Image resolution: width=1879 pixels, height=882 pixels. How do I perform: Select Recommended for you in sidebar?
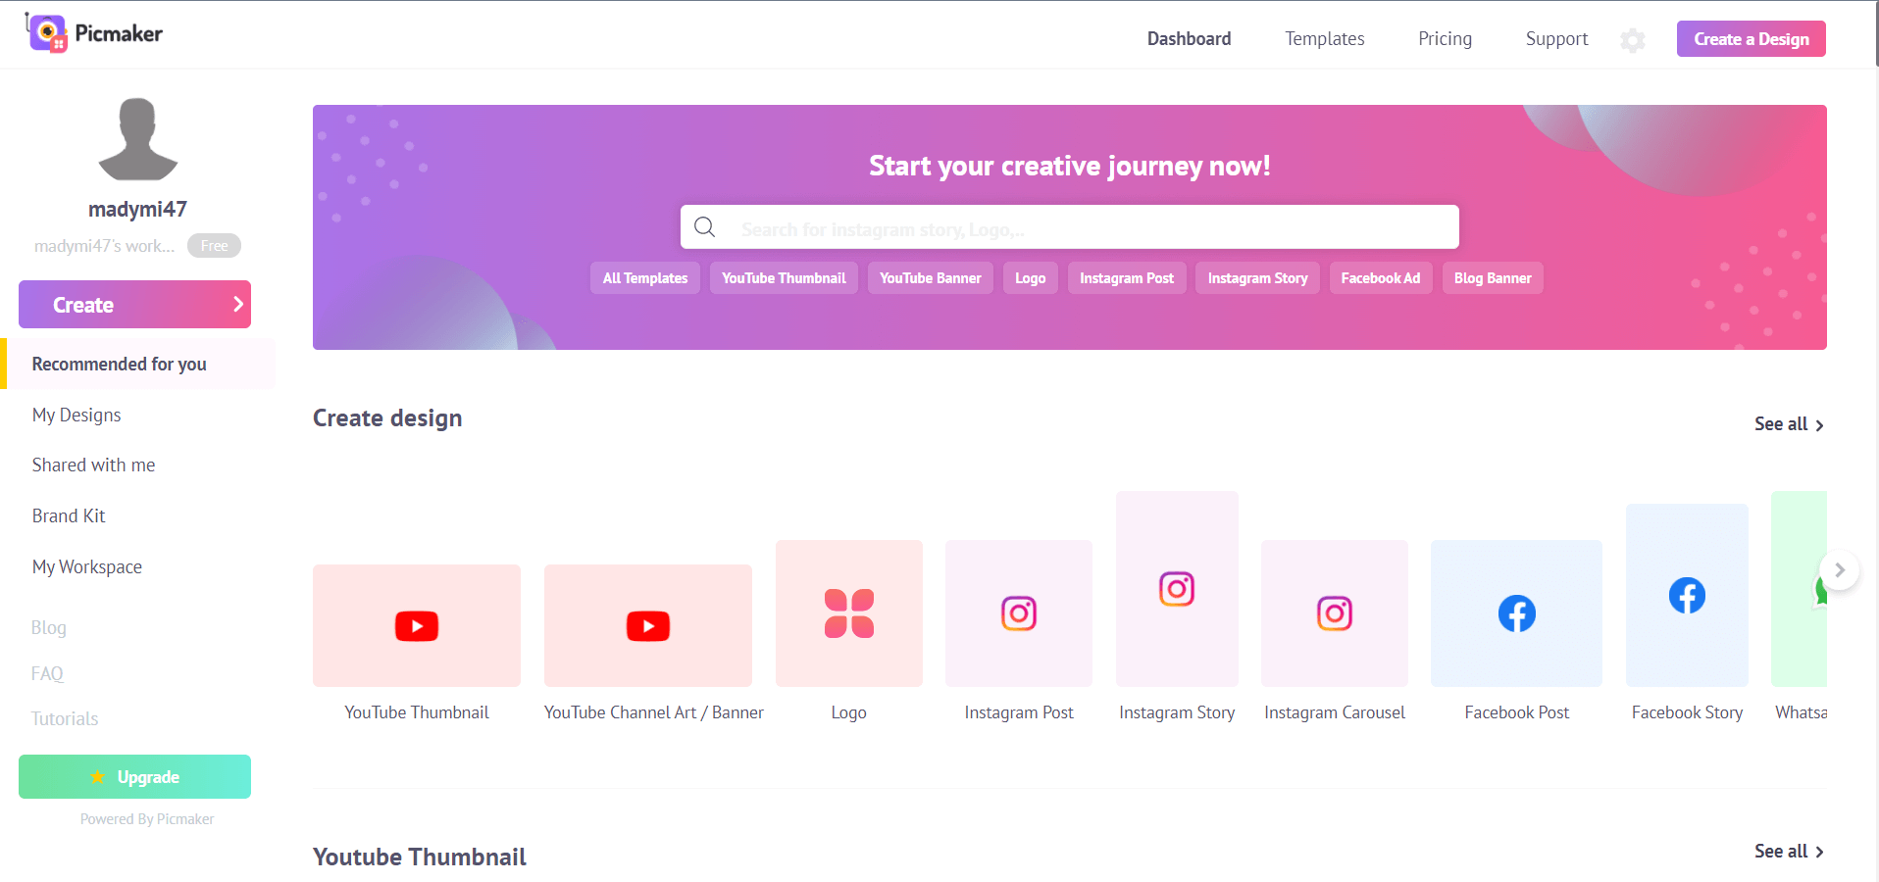pyautogui.click(x=138, y=364)
